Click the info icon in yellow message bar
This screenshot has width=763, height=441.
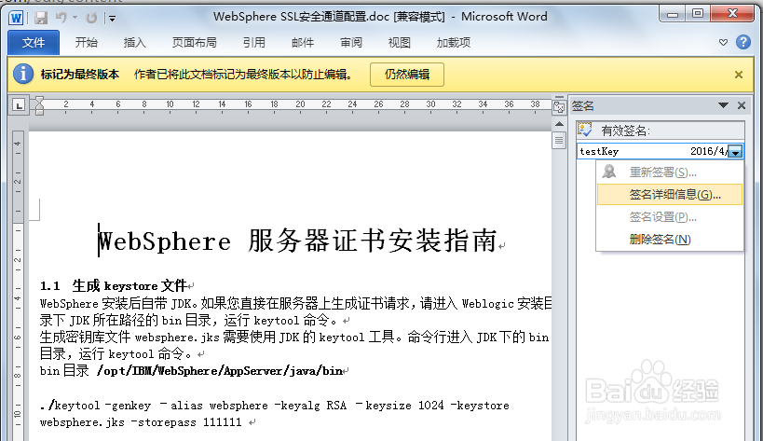point(23,74)
